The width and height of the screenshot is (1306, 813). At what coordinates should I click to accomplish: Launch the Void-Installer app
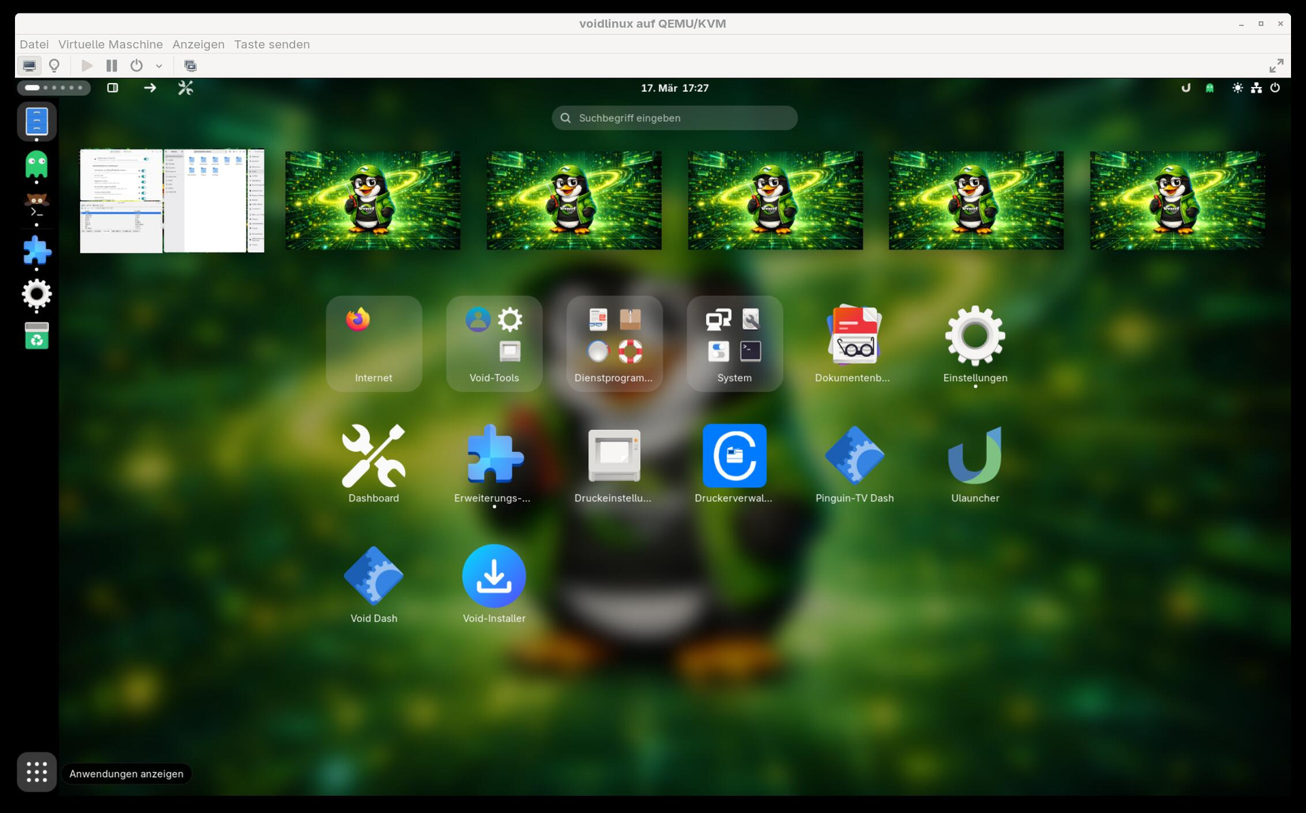click(x=494, y=577)
